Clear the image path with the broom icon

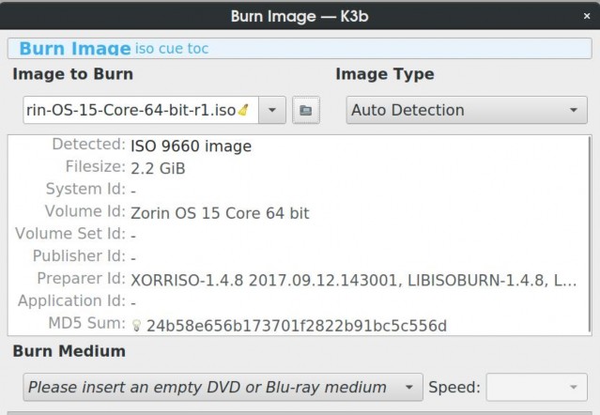(243, 110)
